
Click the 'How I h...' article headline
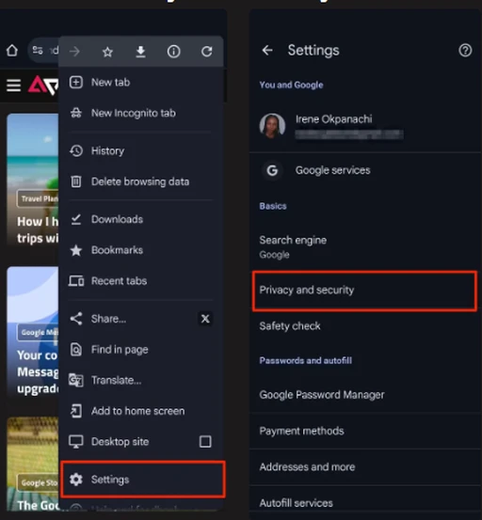38,229
